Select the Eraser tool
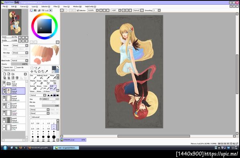This screenshot has width=240, height=158. coord(40,82)
